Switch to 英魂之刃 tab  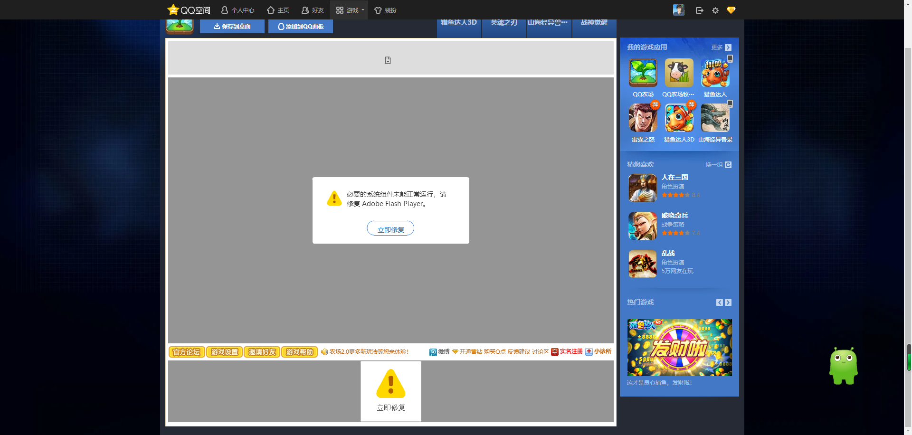[x=504, y=28]
